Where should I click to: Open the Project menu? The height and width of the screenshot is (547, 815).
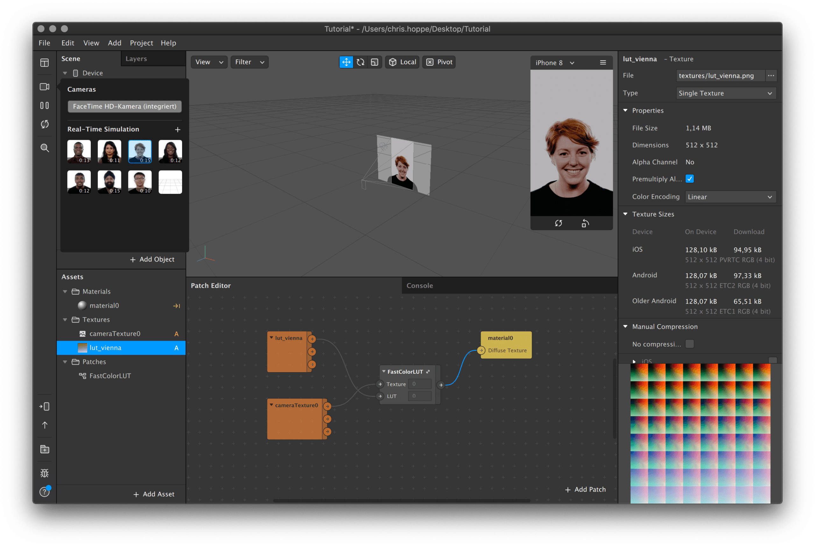pyautogui.click(x=141, y=43)
